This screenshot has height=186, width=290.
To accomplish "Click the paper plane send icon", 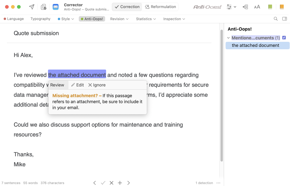I will coord(32,7).
